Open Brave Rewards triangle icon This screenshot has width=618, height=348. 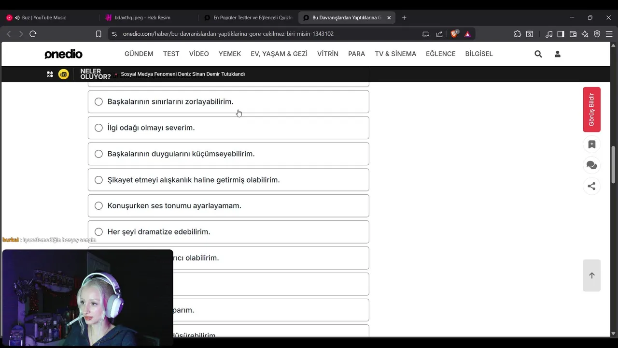[x=467, y=34]
